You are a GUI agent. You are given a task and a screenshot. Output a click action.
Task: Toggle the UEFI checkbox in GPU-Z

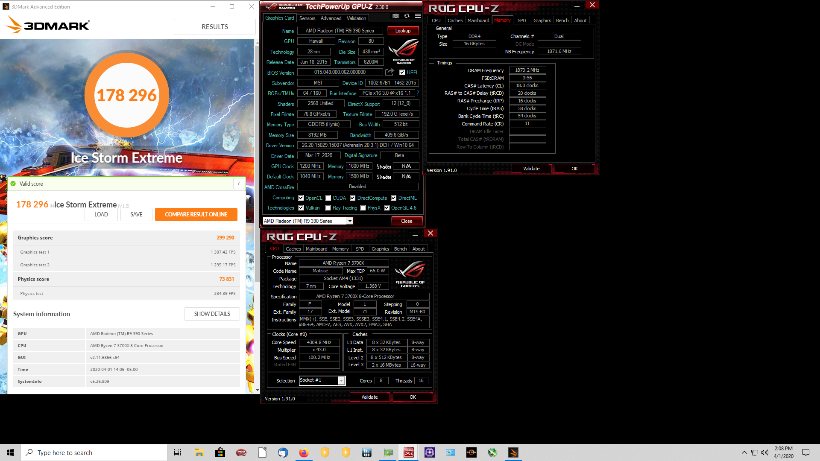402,73
